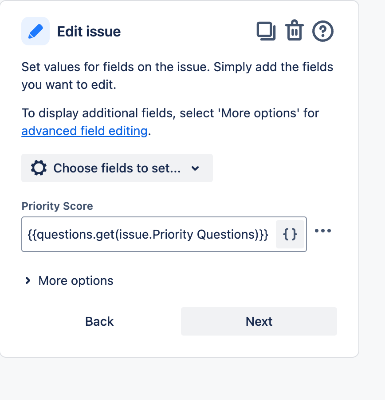The width and height of the screenshot is (385, 400).
Task: Click the blue pencil Edit issue icon
Action: [35, 31]
